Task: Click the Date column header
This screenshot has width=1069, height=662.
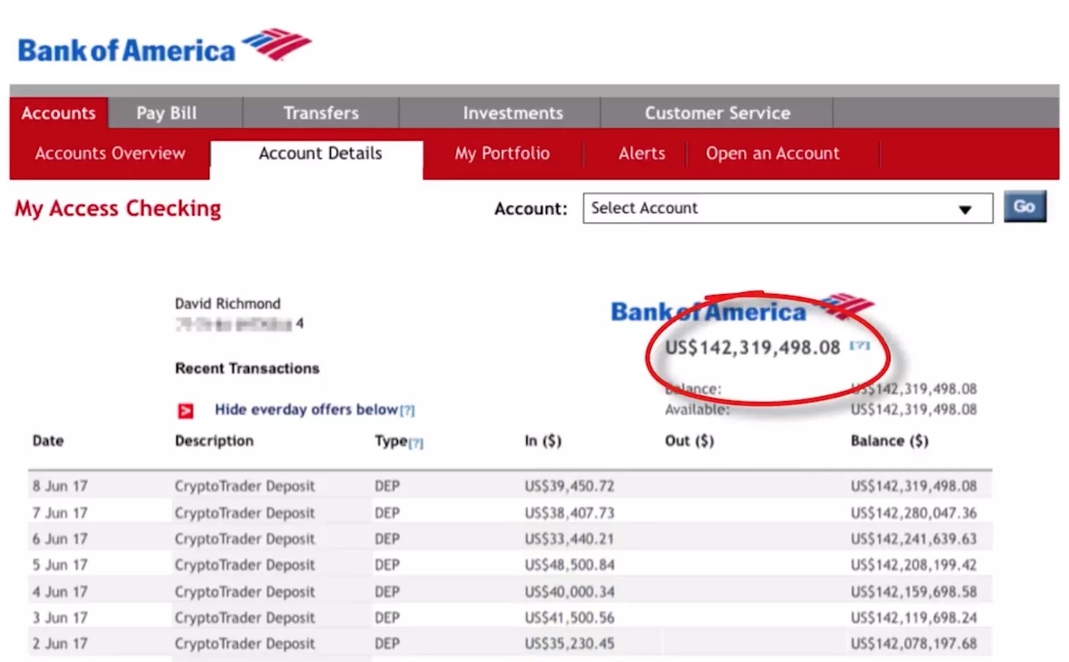Action: [48, 441]
